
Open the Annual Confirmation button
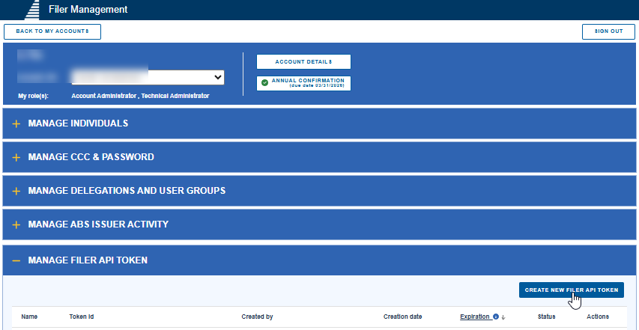click(x=303, y=83)
